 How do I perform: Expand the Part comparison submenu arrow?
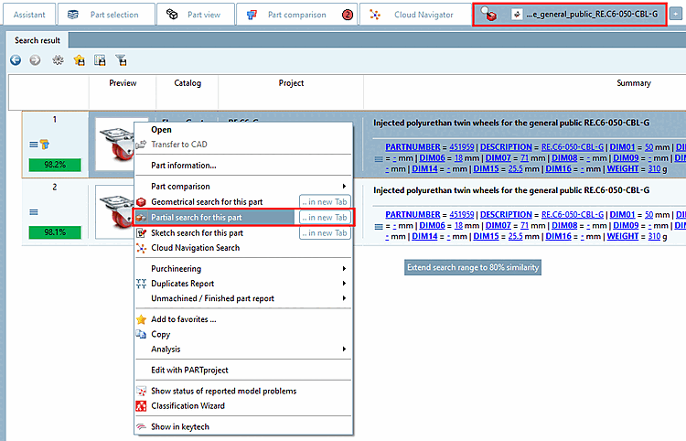[x=344, y=187]
